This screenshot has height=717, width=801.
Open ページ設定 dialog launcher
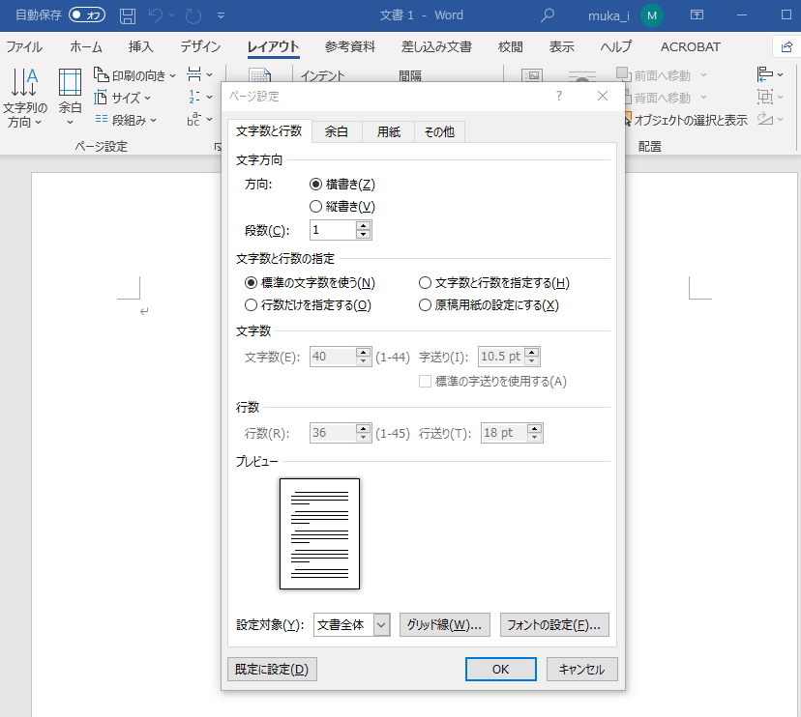click(218, 147)
